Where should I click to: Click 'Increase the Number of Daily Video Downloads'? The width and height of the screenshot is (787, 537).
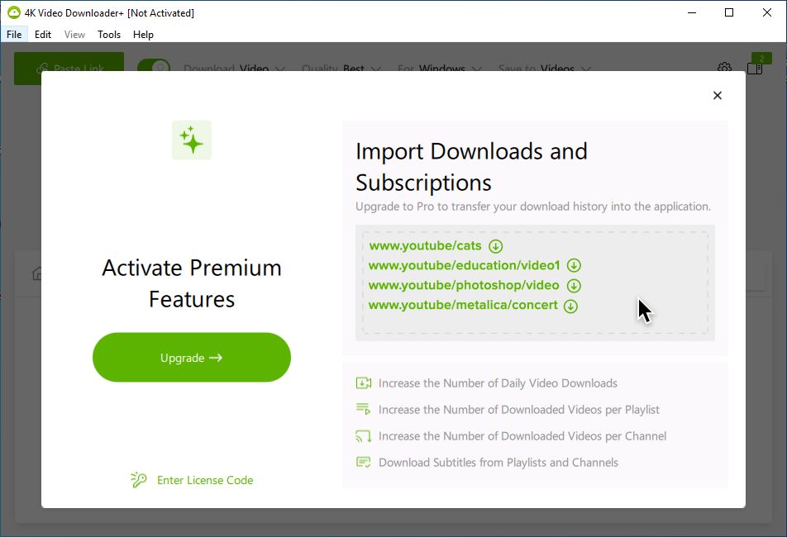[498, 383]
